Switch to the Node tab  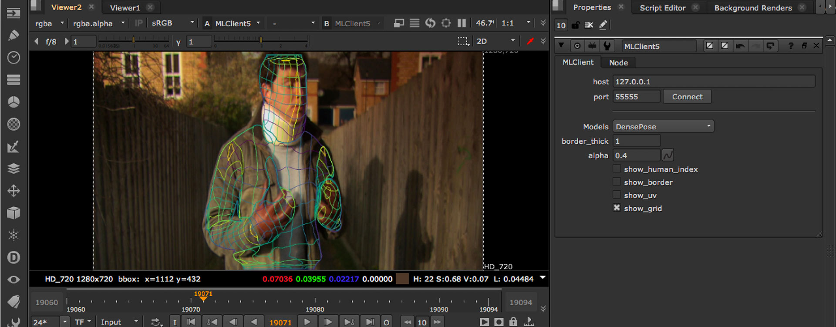tap(618, 63)
